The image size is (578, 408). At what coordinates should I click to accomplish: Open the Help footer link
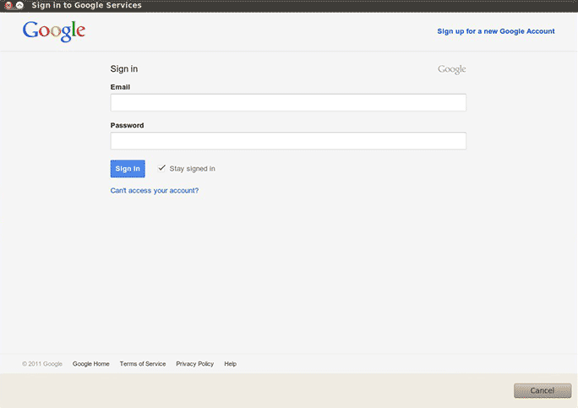pos(230,364)
